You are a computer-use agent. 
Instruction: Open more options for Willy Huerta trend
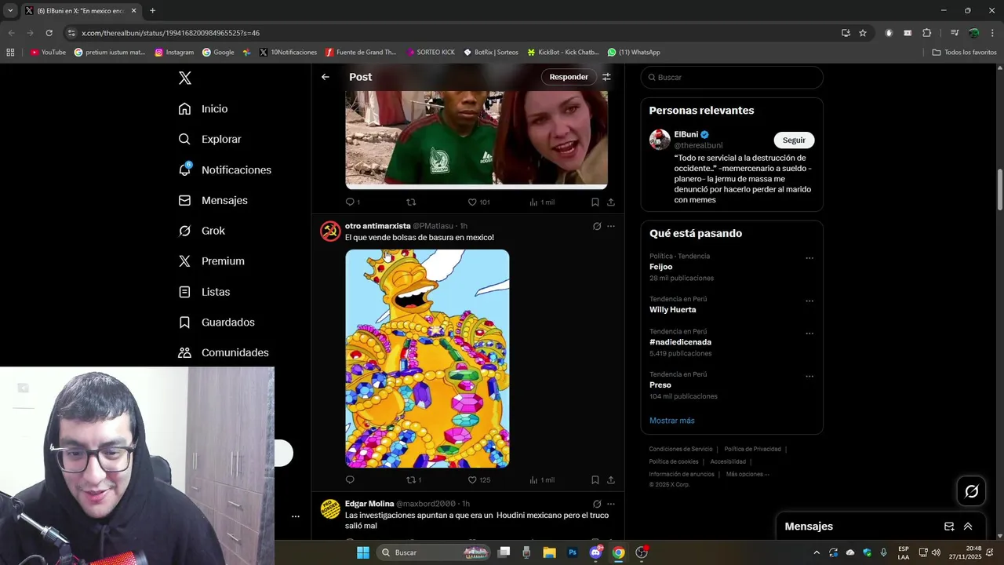point(809,301)
